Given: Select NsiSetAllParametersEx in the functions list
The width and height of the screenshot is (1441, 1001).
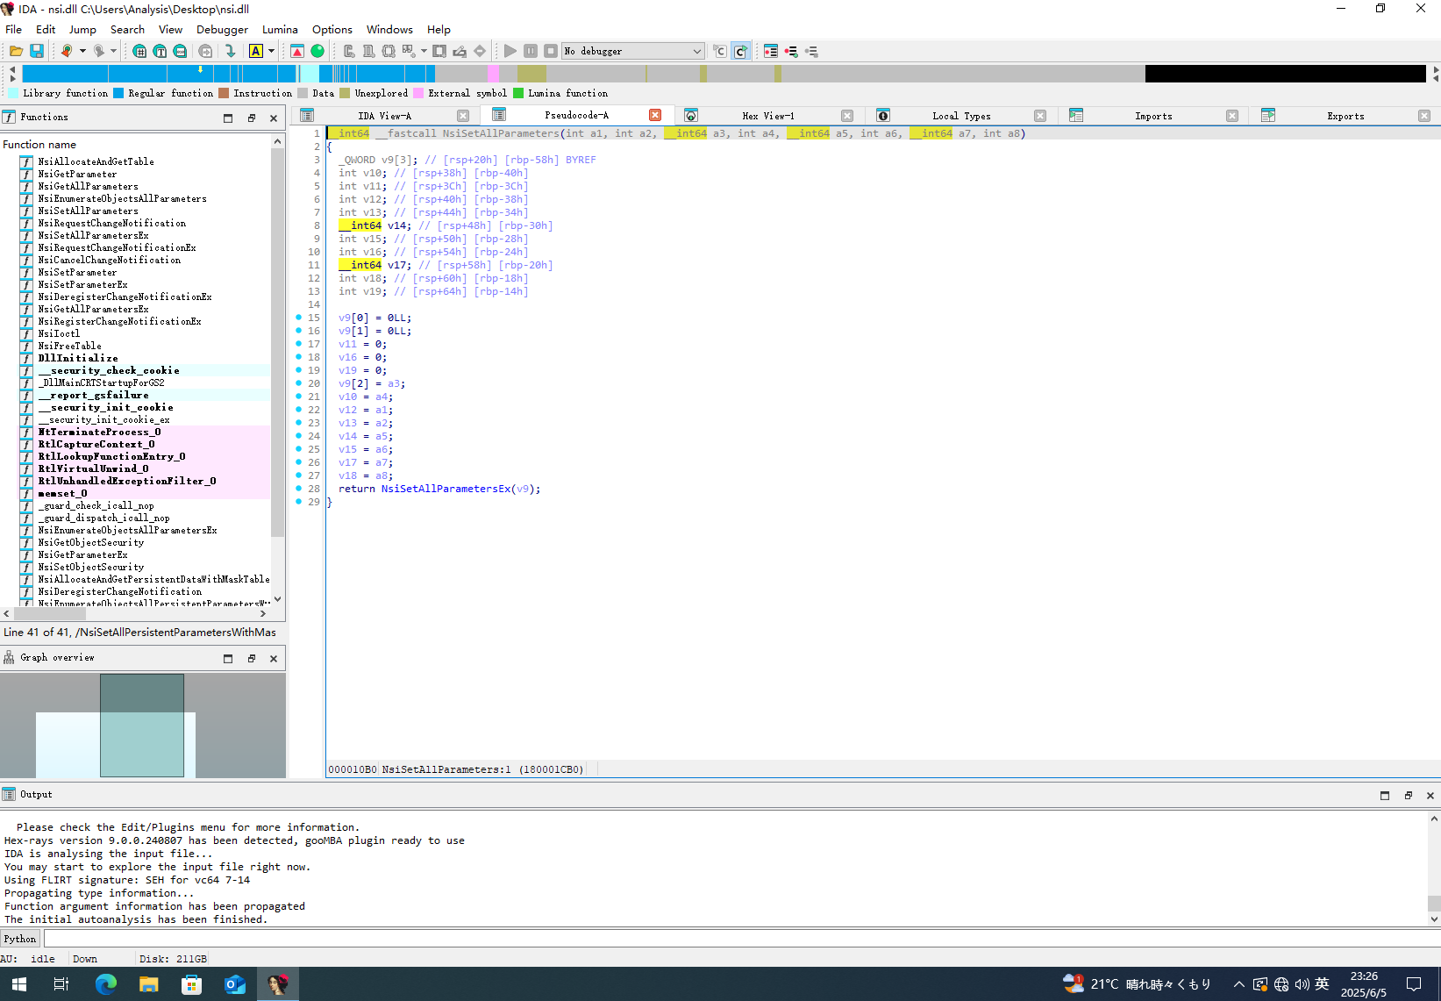Looking at the screenshot, I should [x=93, y=235].
